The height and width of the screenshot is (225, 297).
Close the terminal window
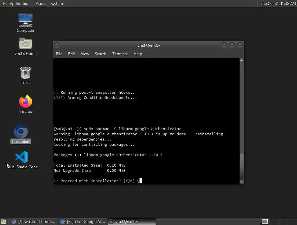240,45
